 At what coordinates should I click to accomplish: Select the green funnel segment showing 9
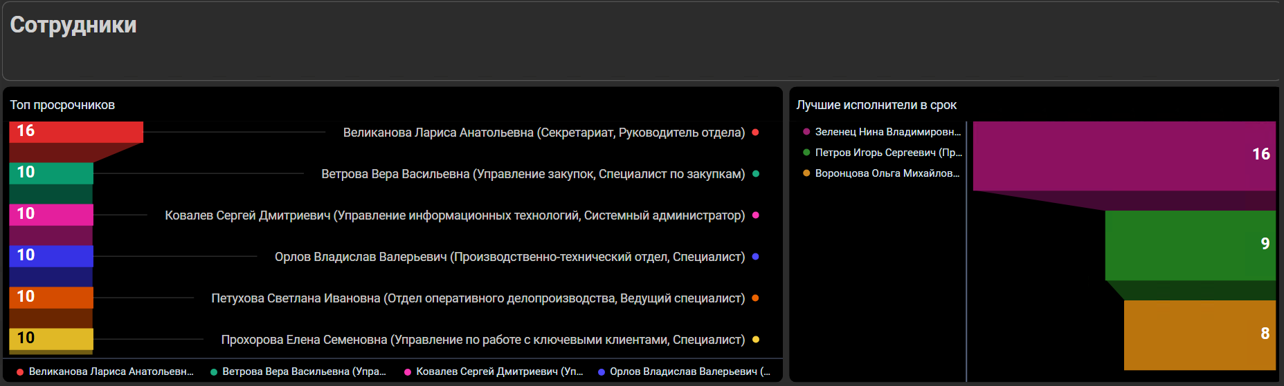pos(1190,245)
